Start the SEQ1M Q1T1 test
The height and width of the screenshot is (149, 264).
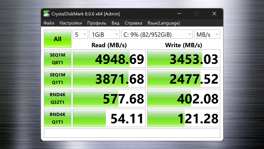coord(58,78)
